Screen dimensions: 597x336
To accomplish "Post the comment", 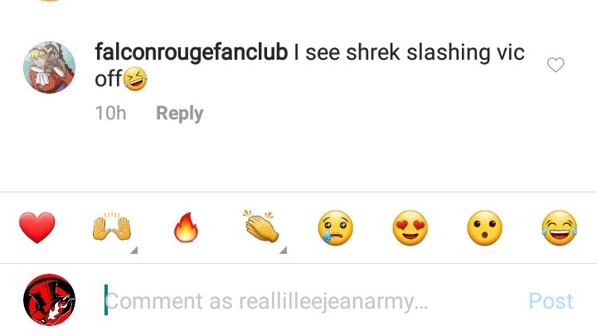I will point(551,301).
